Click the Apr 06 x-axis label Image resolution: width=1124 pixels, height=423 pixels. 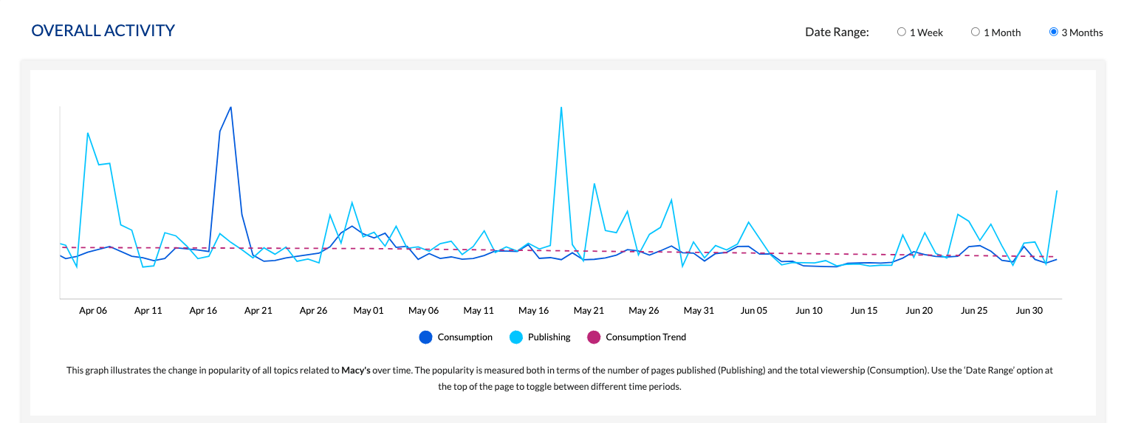(93, 311)
